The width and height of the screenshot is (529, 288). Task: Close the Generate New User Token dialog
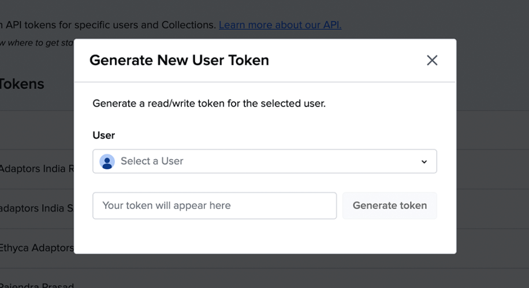432,60
